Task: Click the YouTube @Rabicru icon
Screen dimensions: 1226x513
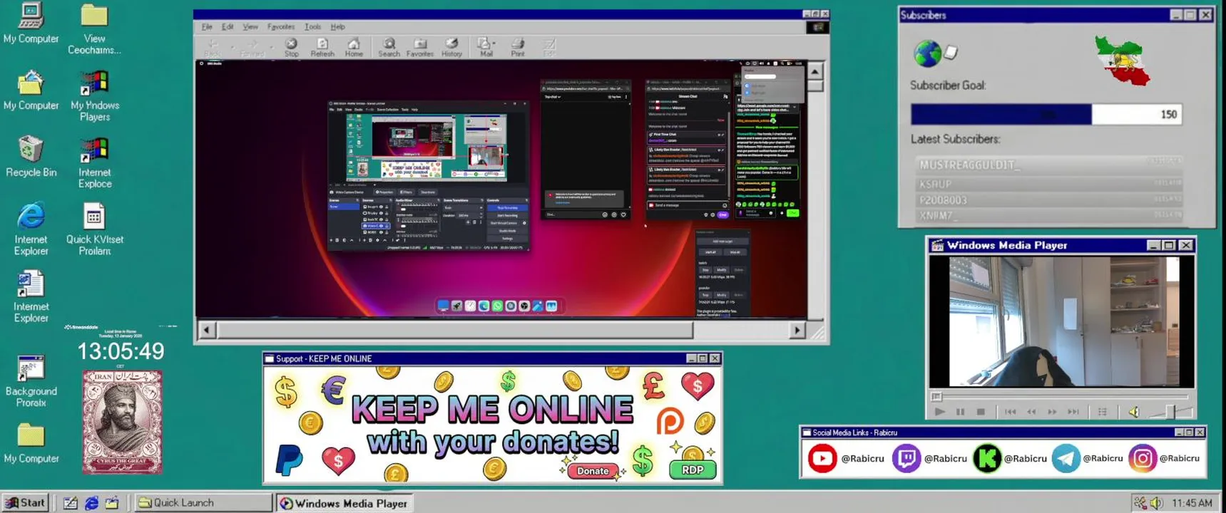Action: [x=822, y=459]
